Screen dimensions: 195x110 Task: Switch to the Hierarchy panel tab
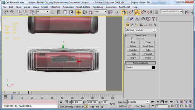[137, 19]
